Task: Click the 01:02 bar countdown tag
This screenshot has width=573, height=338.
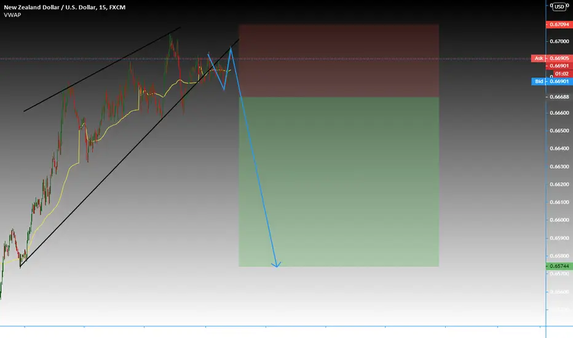Action: click(x=561, y=74)
